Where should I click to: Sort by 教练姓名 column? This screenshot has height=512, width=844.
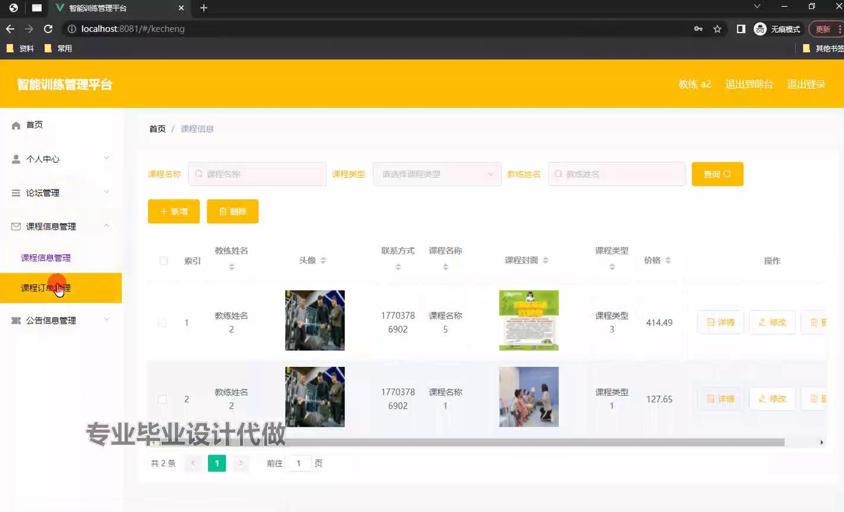click(x=232, y=267)
